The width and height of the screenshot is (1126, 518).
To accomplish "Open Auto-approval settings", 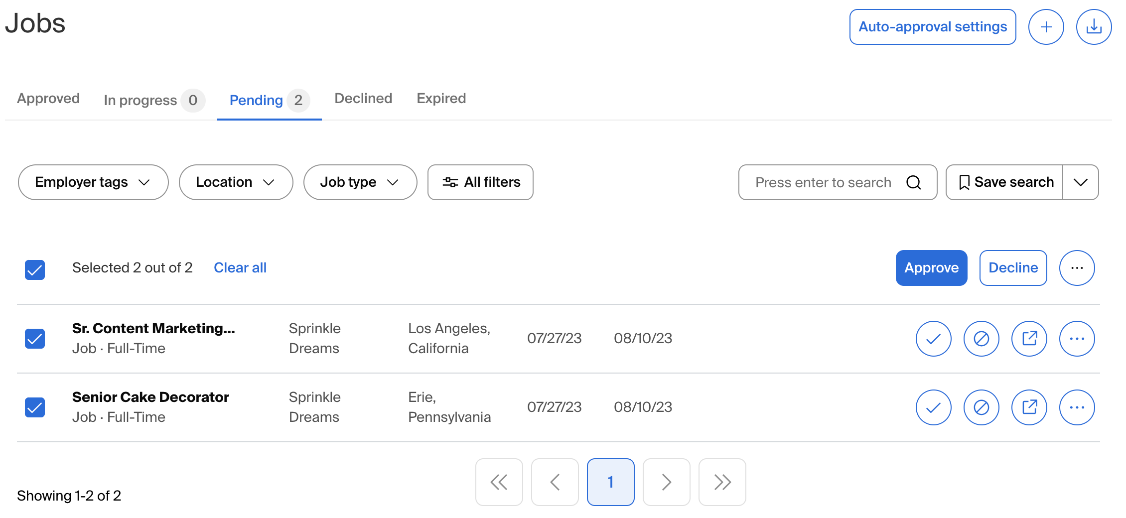I will click(932, 27).
